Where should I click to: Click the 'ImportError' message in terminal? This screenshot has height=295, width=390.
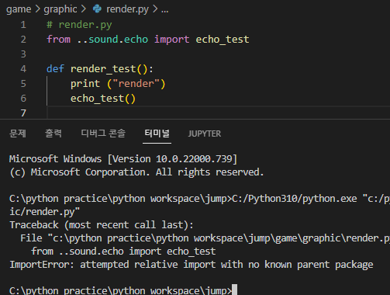point(192,265)
